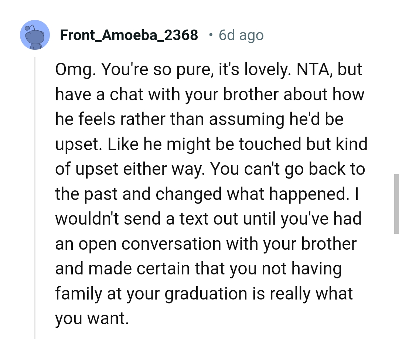The width and height of the screenshot is (399, 339).
Task: Click the gray scrollbar on the right edge
Action: tap(396, 204)
